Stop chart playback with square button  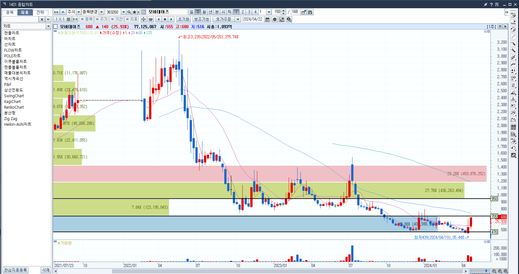165,19
